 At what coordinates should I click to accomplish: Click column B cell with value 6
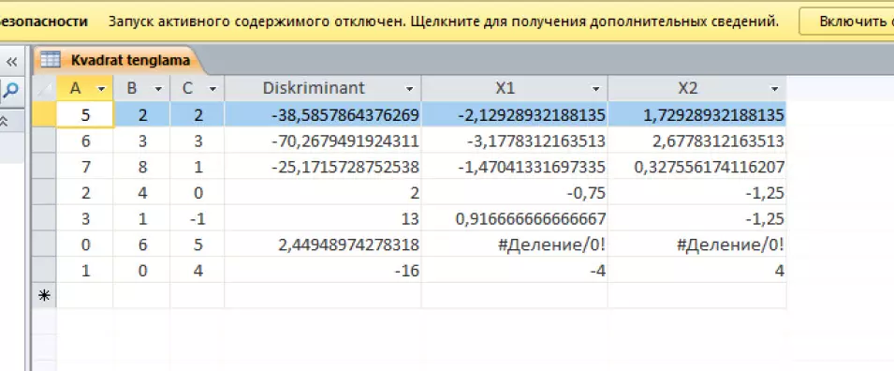point(142,245)
